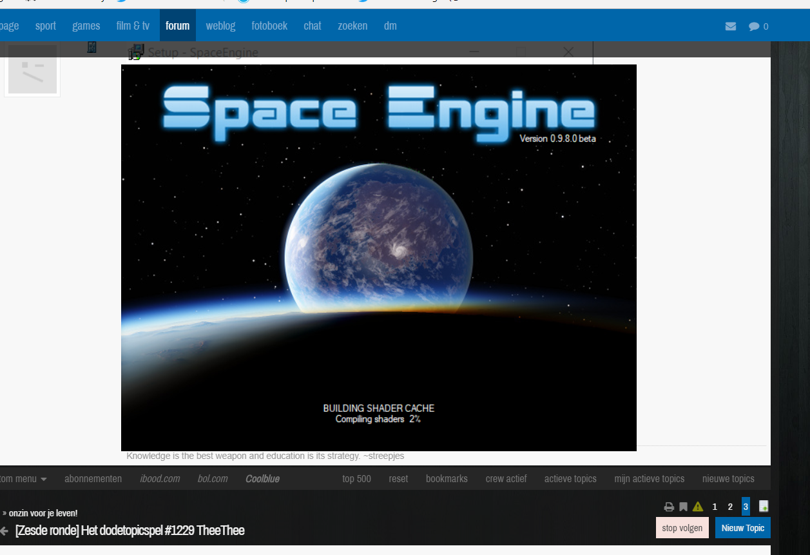Open the Coolblue link

click(262, 479)
